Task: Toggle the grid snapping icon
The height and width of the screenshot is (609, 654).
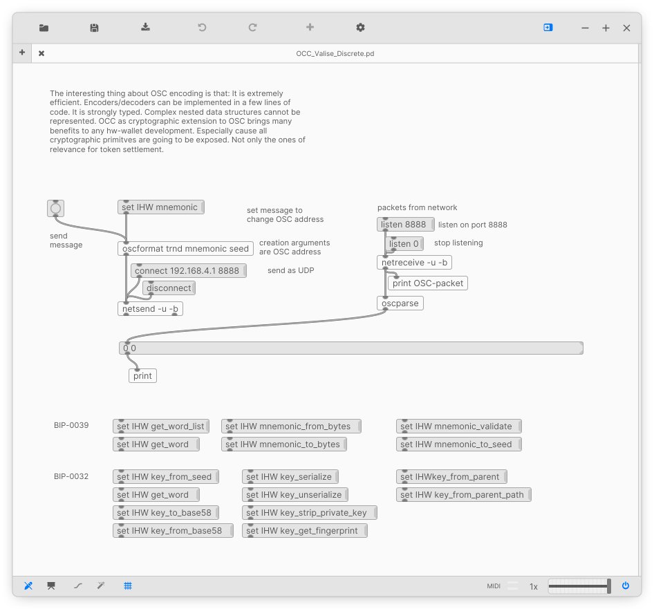Action: pyautogui.click(x=128, y=585)
